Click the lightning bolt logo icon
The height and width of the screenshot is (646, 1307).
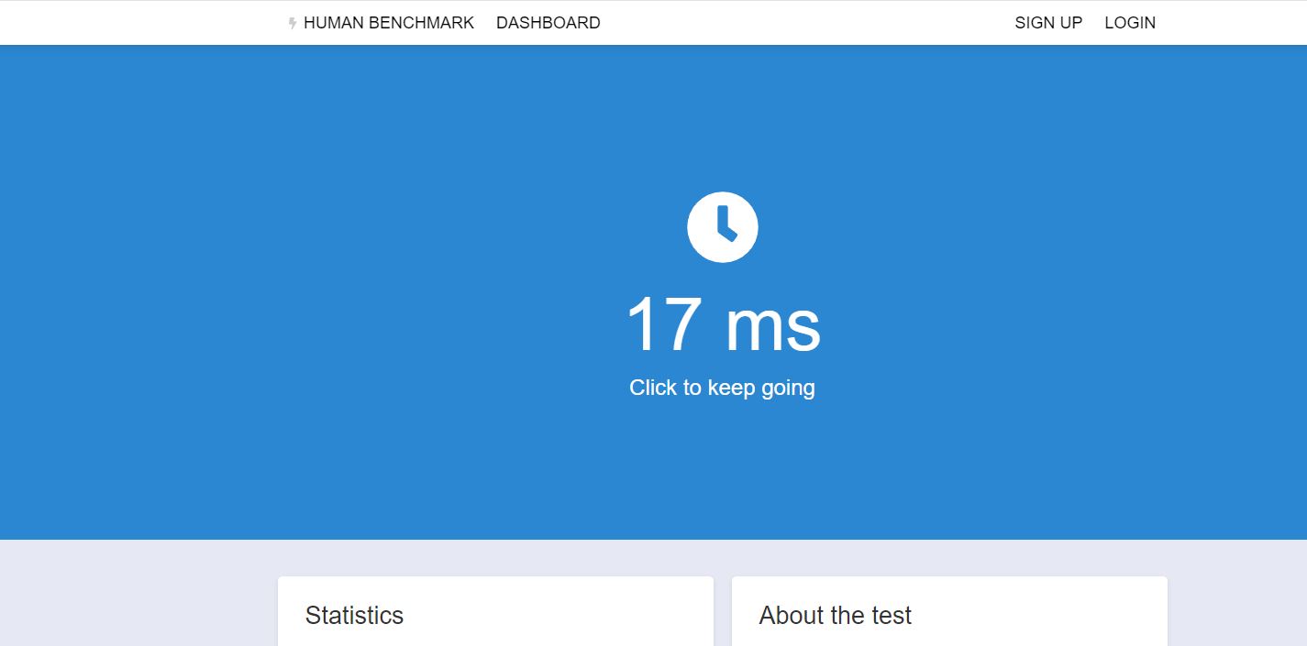[x=293, y=23]
